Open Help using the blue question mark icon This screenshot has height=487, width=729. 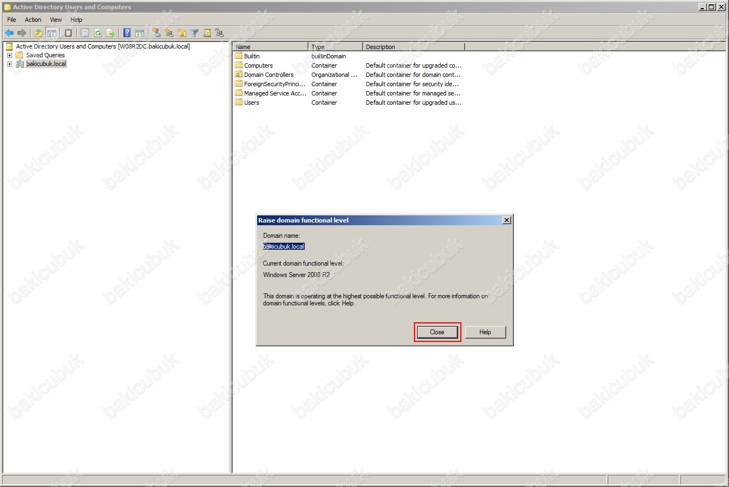tap(127, 33)
